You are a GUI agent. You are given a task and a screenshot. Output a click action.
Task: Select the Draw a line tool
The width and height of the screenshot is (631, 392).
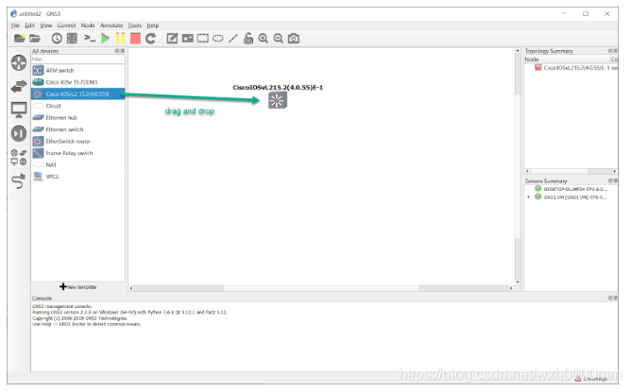click(233, 38)
